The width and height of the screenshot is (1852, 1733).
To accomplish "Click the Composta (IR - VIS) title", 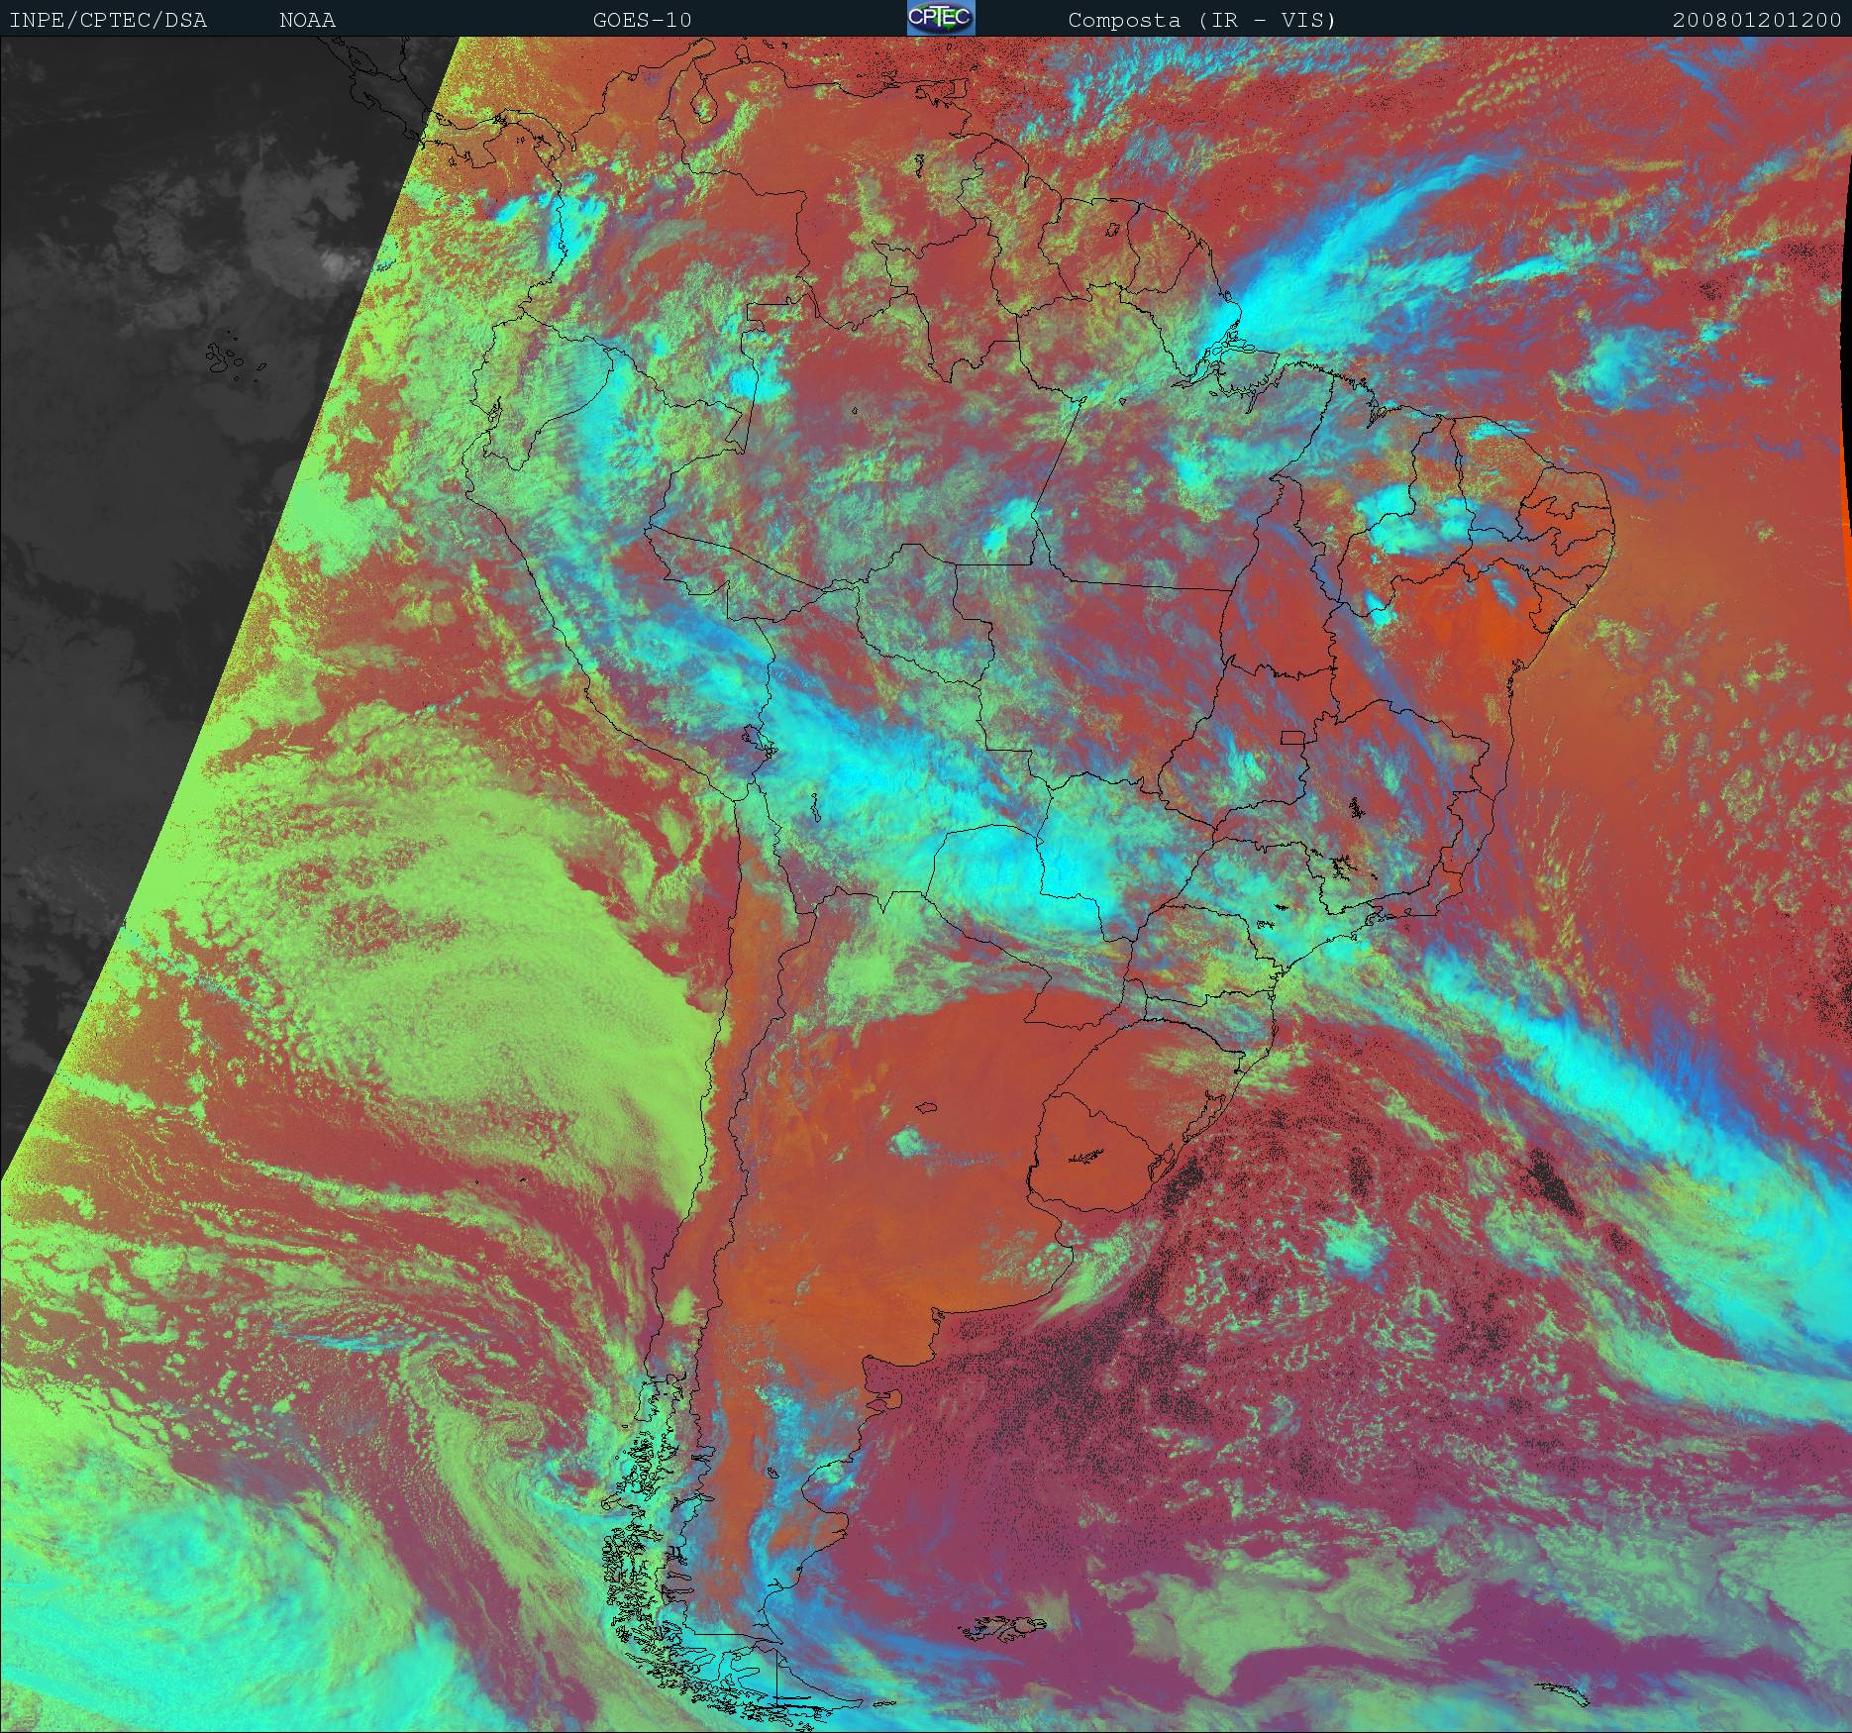I will click(x=1201, y=20).
